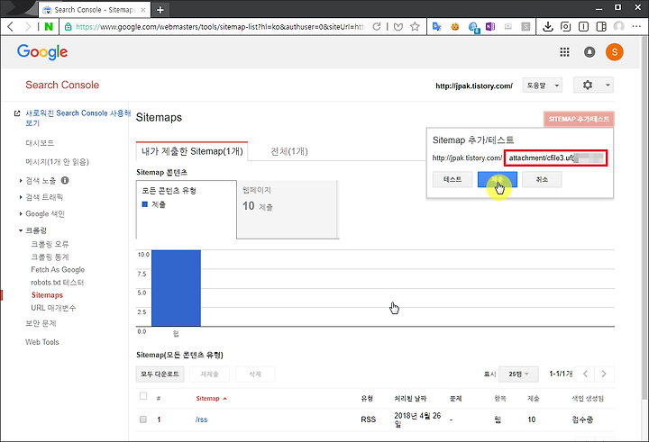Open the OneNote clipper extension icon
Screen dimensions: 649x442
tap(490, 27)
